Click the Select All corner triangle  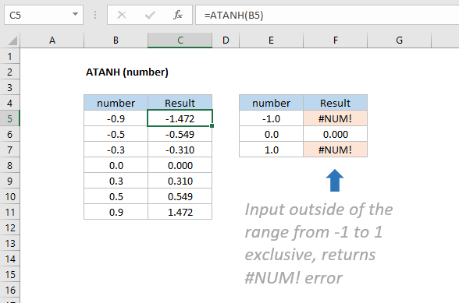pyautogui.click(x=12, y=41)
